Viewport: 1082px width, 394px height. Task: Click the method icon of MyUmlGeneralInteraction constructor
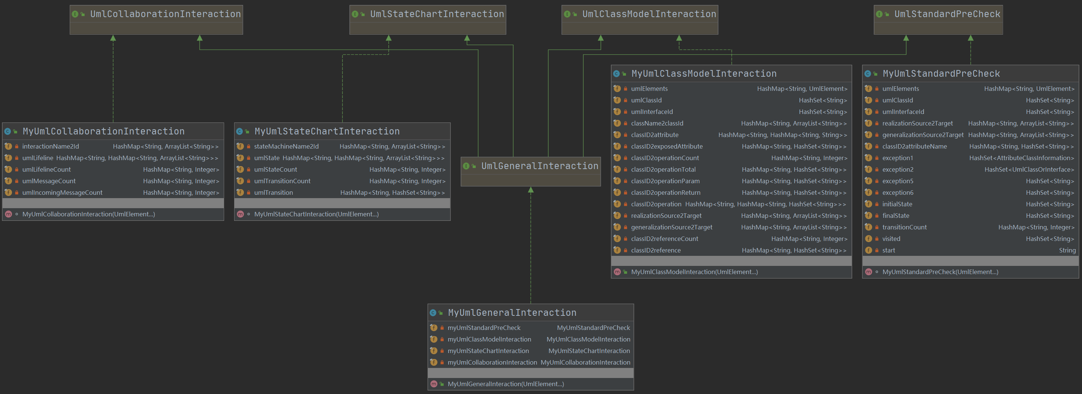pos(434,384)
